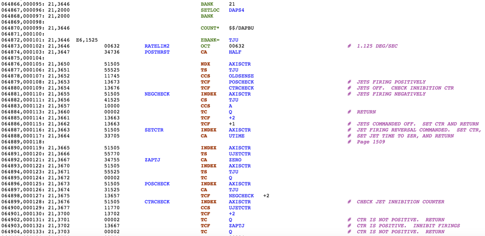Select the SETCTR label
This screenshot has height=236, width=485.
click(154, 130)
